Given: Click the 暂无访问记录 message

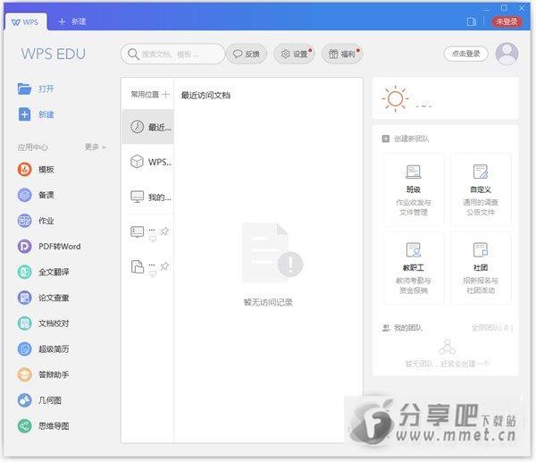Looking at the screenshot, I should coord(268,302).
